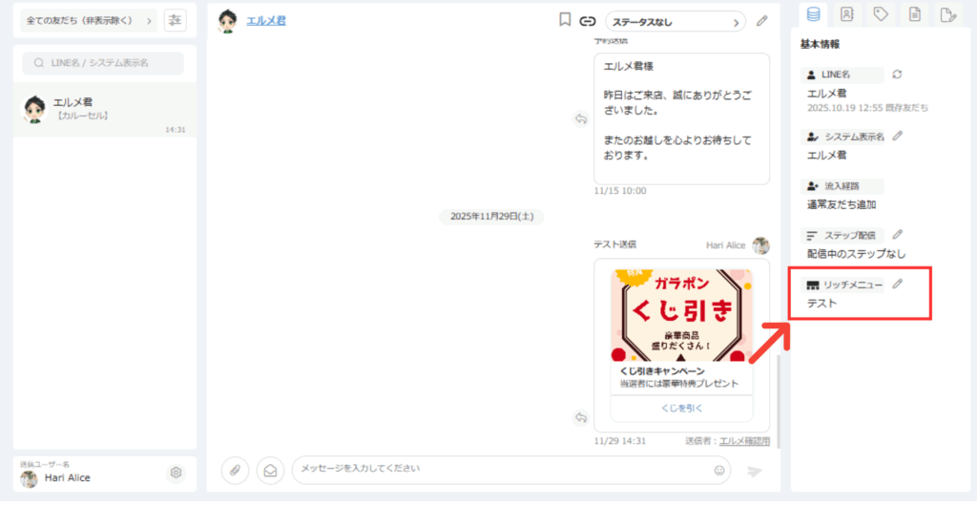This screenshot has height=506, width=977.
Task: Open the filter settings icon beside friends list
Action: click(x=176, y=20)
